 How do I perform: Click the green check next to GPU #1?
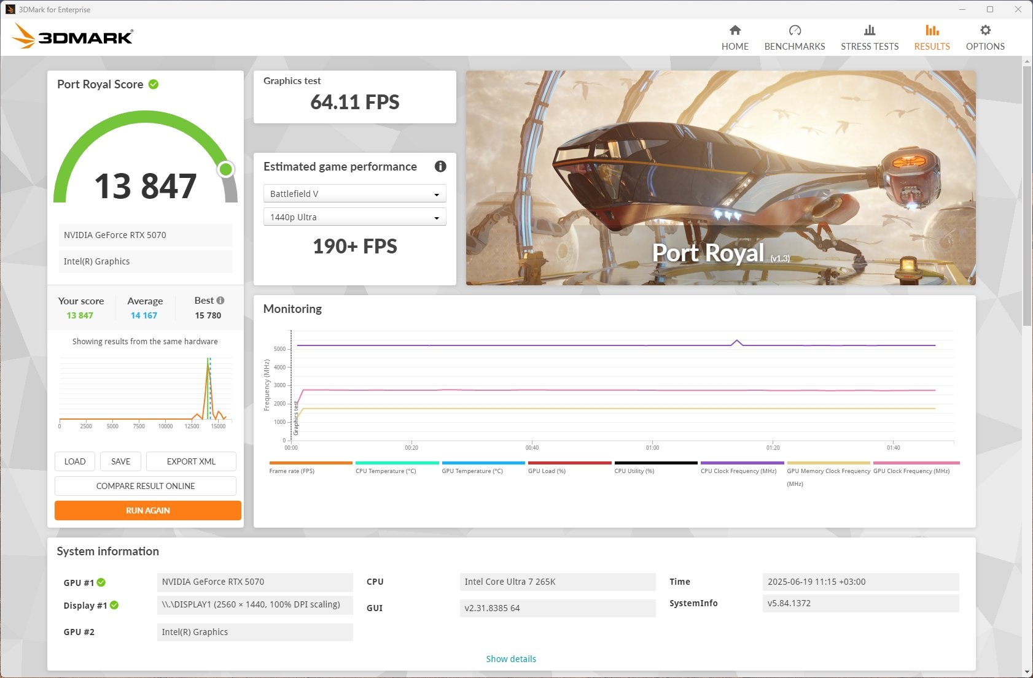101,582
